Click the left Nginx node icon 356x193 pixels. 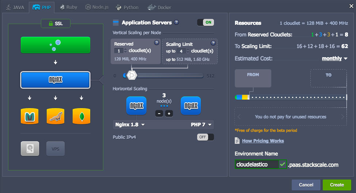coord(136,106)
